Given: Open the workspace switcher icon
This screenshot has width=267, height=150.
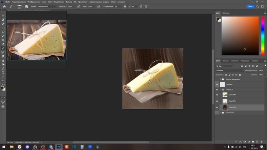Looking at the screenshot, I should [262, 7].
